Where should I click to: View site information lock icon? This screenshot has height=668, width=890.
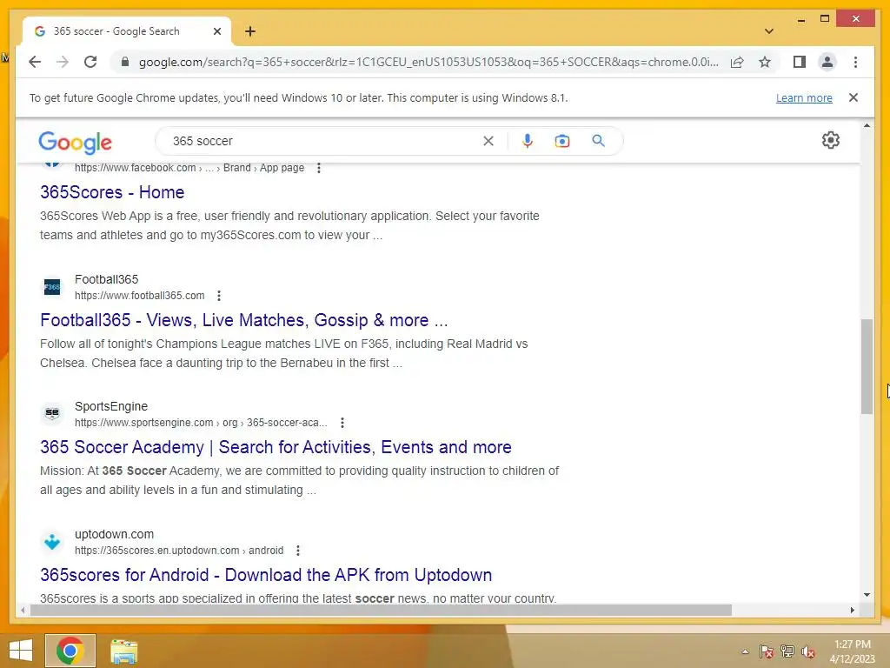click(x=125, y=62)
